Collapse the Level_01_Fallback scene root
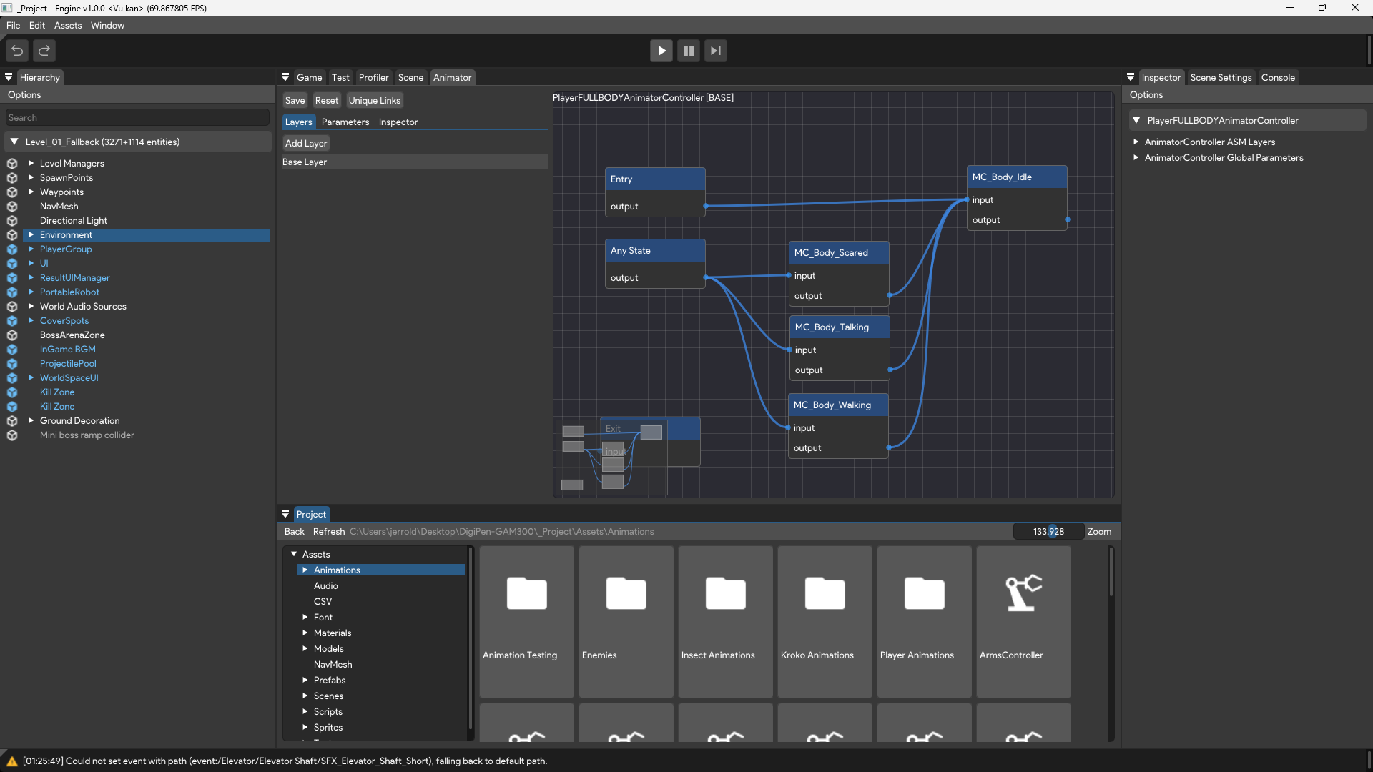The image size is (1373, 772). coord(14,142)
